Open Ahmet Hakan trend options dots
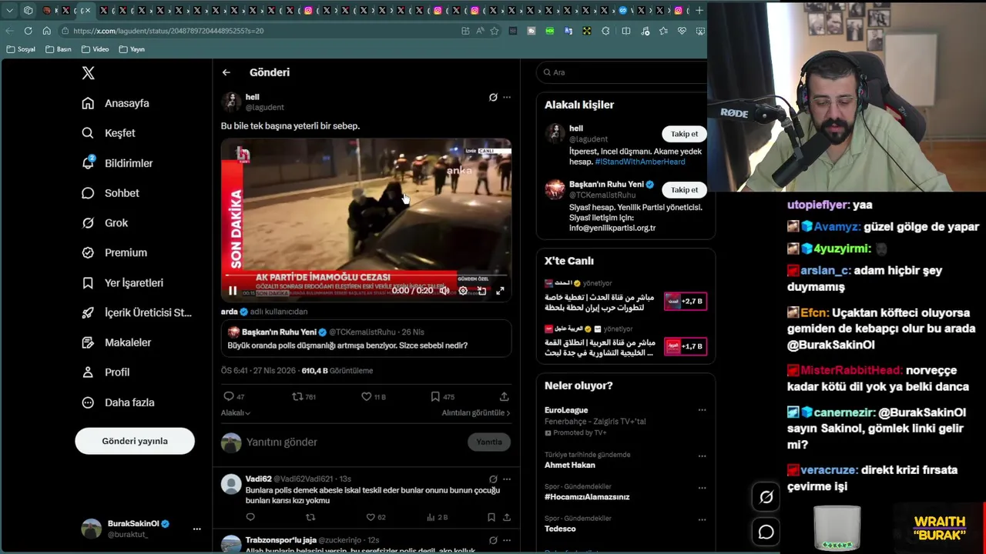 pyautogui.click(x=702, y=456)
